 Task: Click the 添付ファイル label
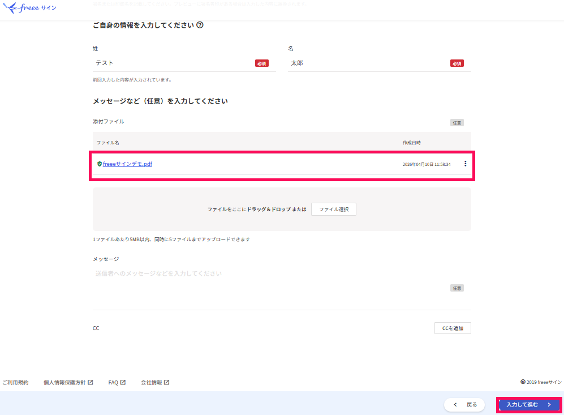click(109, 121)
